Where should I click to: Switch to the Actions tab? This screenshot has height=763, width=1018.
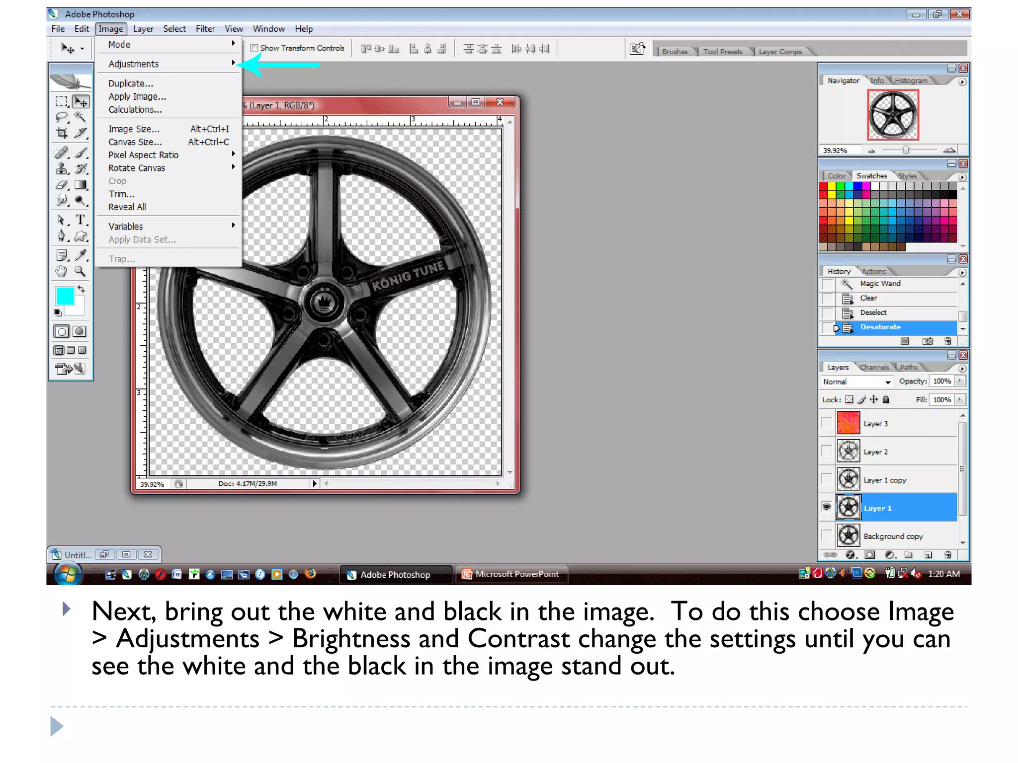[873, 271]
